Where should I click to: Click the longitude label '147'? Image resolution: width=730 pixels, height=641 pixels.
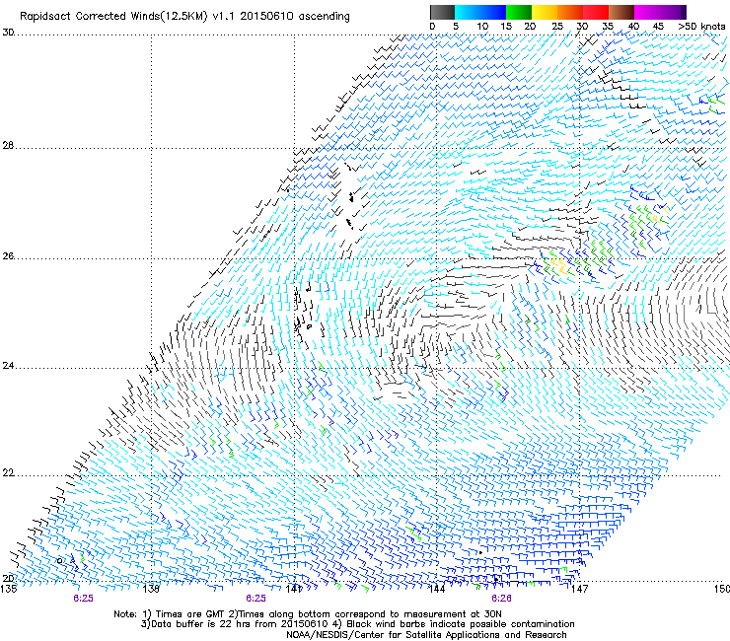pos(579,589)
